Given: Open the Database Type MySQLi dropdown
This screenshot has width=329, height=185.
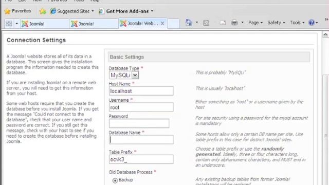Looking at the screenshot, I should coord(124,75).
